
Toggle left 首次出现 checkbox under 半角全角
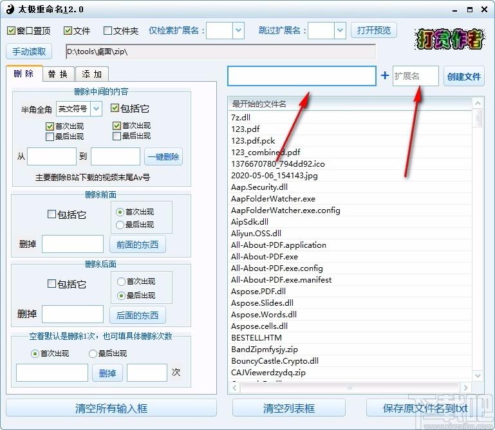[x=50, y=126]
